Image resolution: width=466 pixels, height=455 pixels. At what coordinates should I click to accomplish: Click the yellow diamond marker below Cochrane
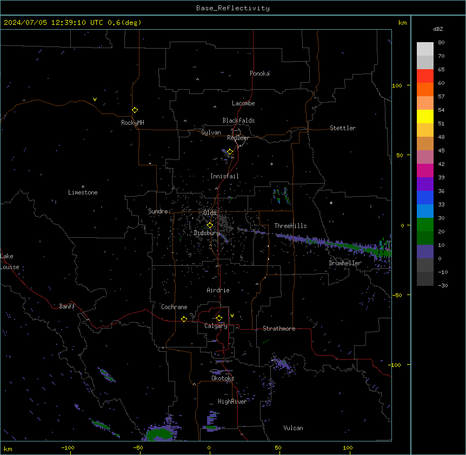click(184, 319)
